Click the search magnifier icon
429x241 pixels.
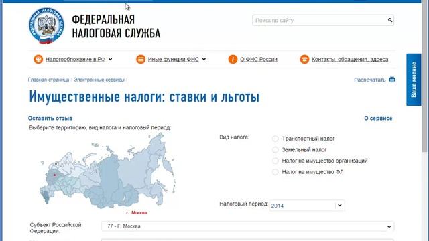point(390,20)
